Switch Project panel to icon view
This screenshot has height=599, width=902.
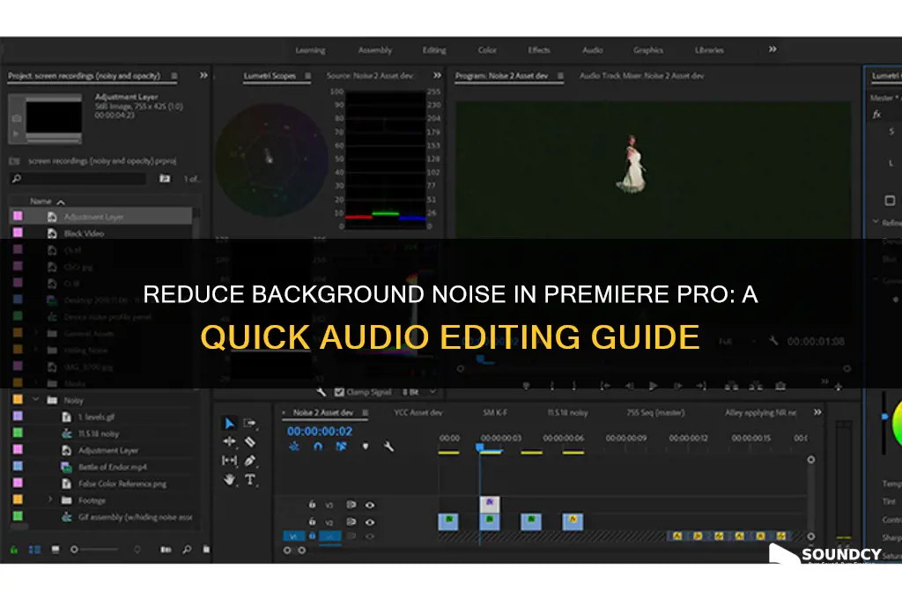55,550
